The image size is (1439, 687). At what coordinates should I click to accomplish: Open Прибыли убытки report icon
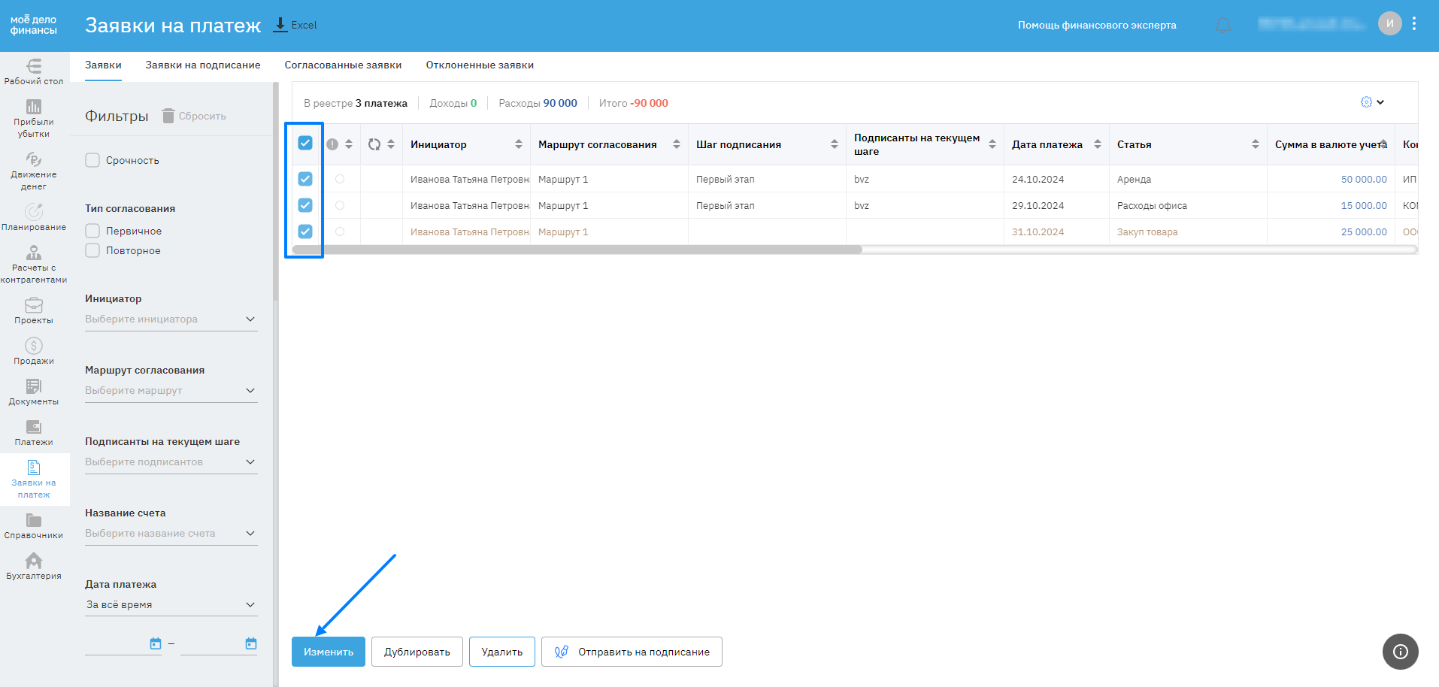tap(34, 107)
